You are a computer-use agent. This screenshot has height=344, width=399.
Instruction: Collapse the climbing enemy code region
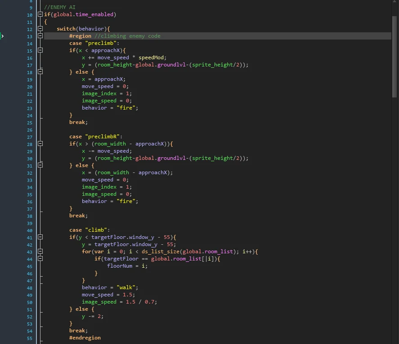coord(40,36)
